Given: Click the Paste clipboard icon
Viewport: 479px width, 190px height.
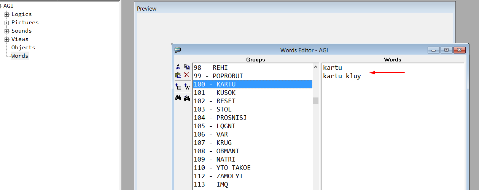Looking at the screenshot, I should click(x=178, y=75).
